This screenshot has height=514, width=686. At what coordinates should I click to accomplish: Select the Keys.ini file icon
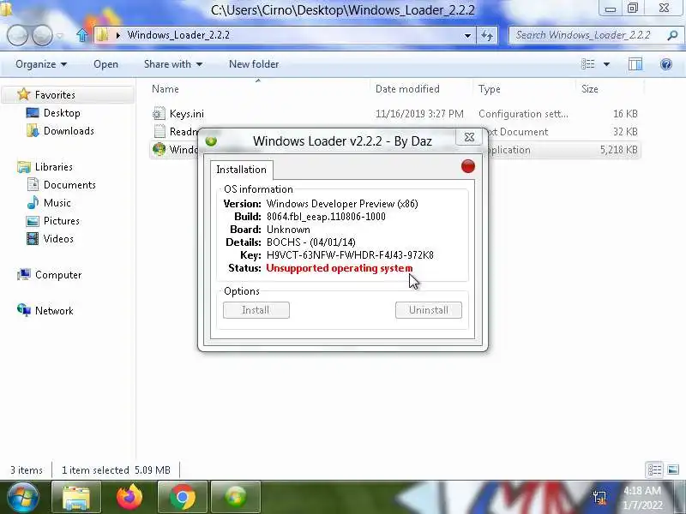[x=159, y=114]
